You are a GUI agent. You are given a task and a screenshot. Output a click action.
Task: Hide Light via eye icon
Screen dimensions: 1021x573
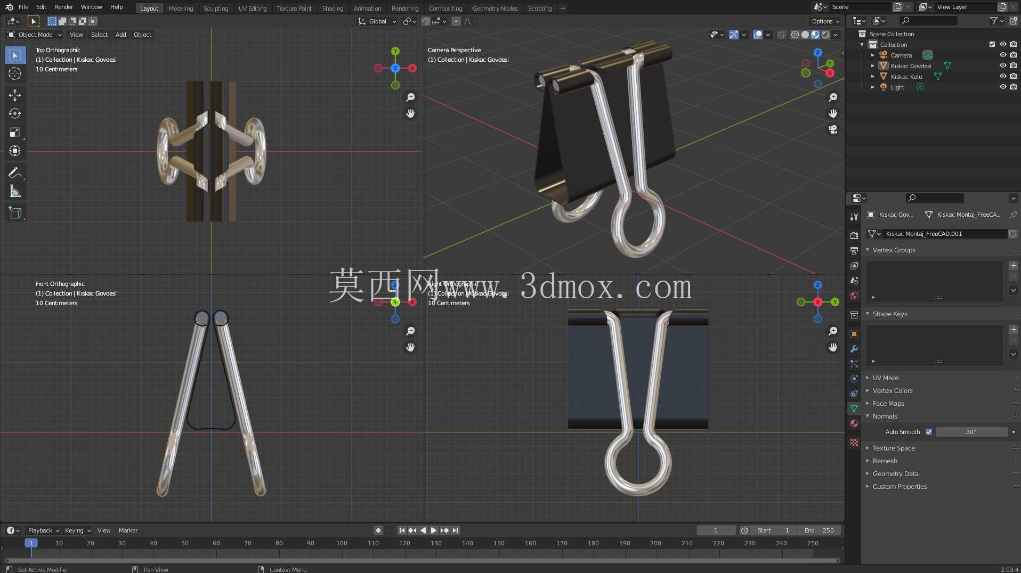(1003, 87)
